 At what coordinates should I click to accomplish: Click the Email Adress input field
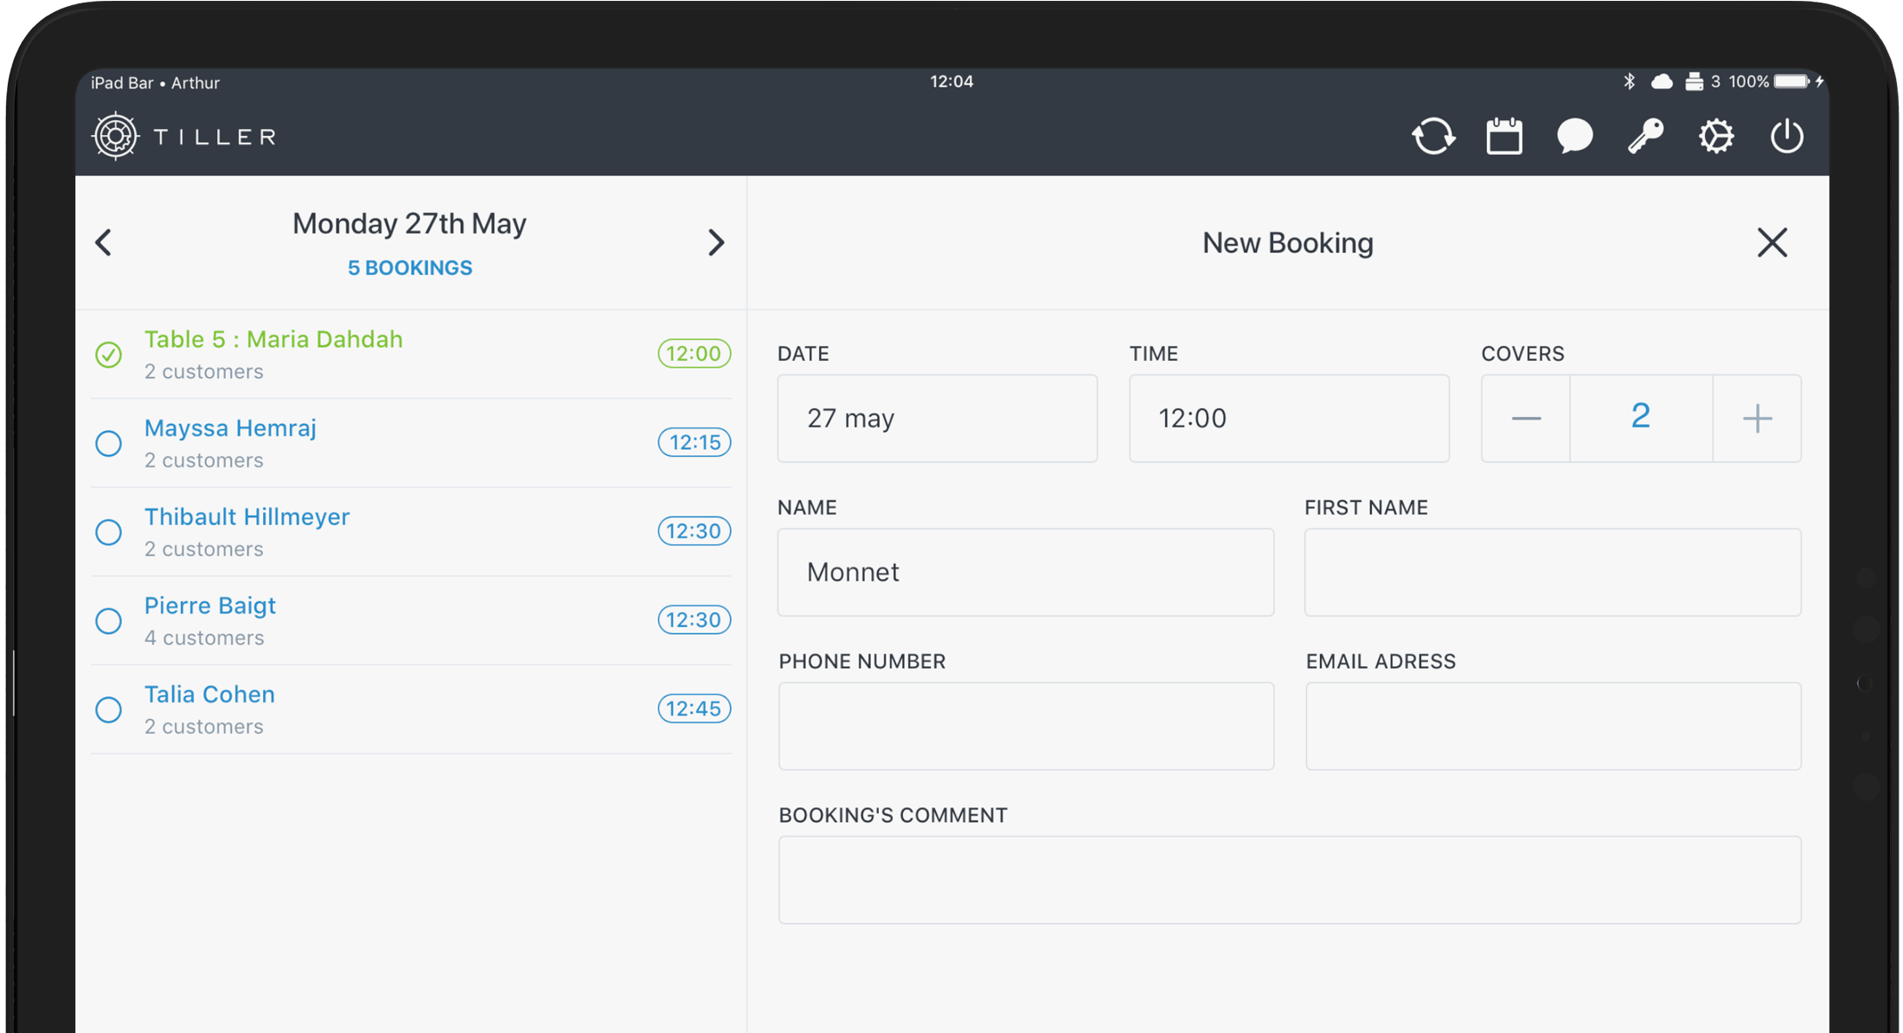pyautogui.click(x=1554, y=726)
